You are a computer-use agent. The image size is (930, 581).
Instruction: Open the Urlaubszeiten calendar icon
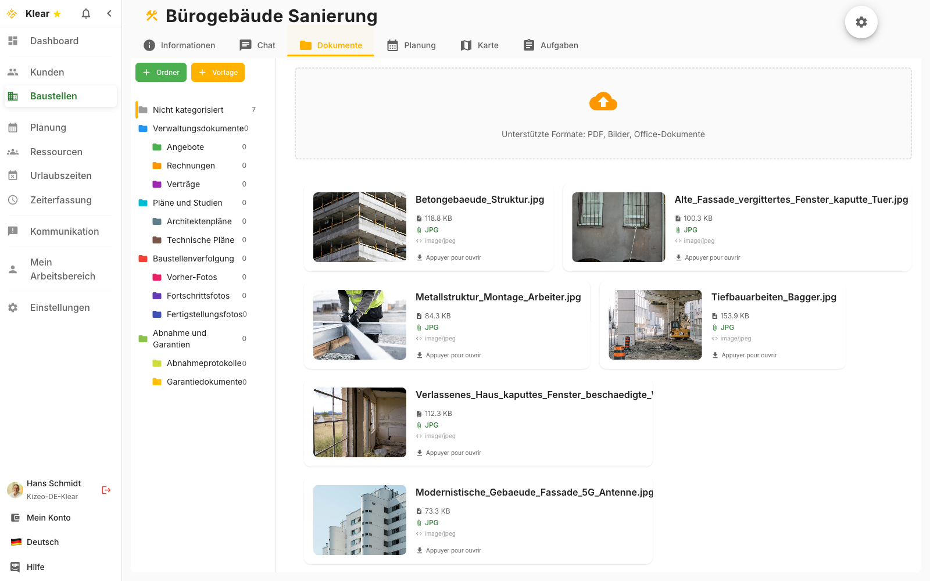13,175
